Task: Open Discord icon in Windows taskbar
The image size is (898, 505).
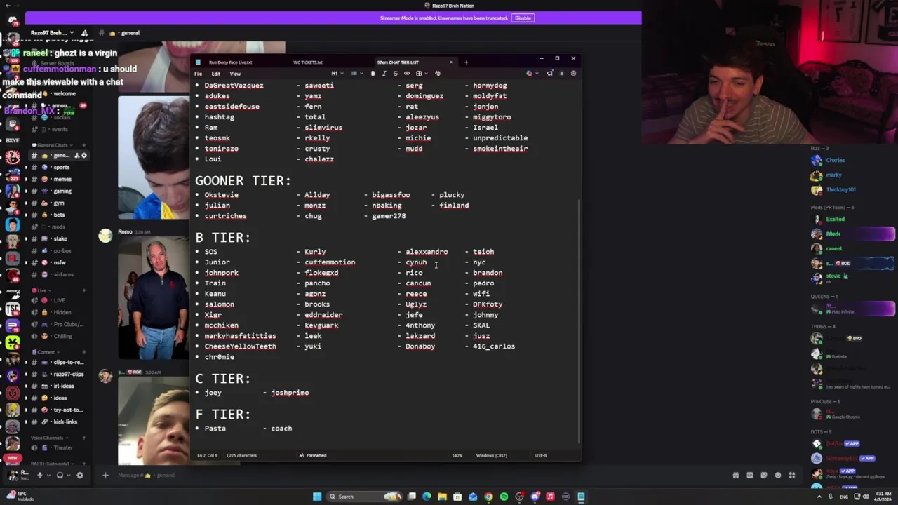Action: click(x=535, y=497)
